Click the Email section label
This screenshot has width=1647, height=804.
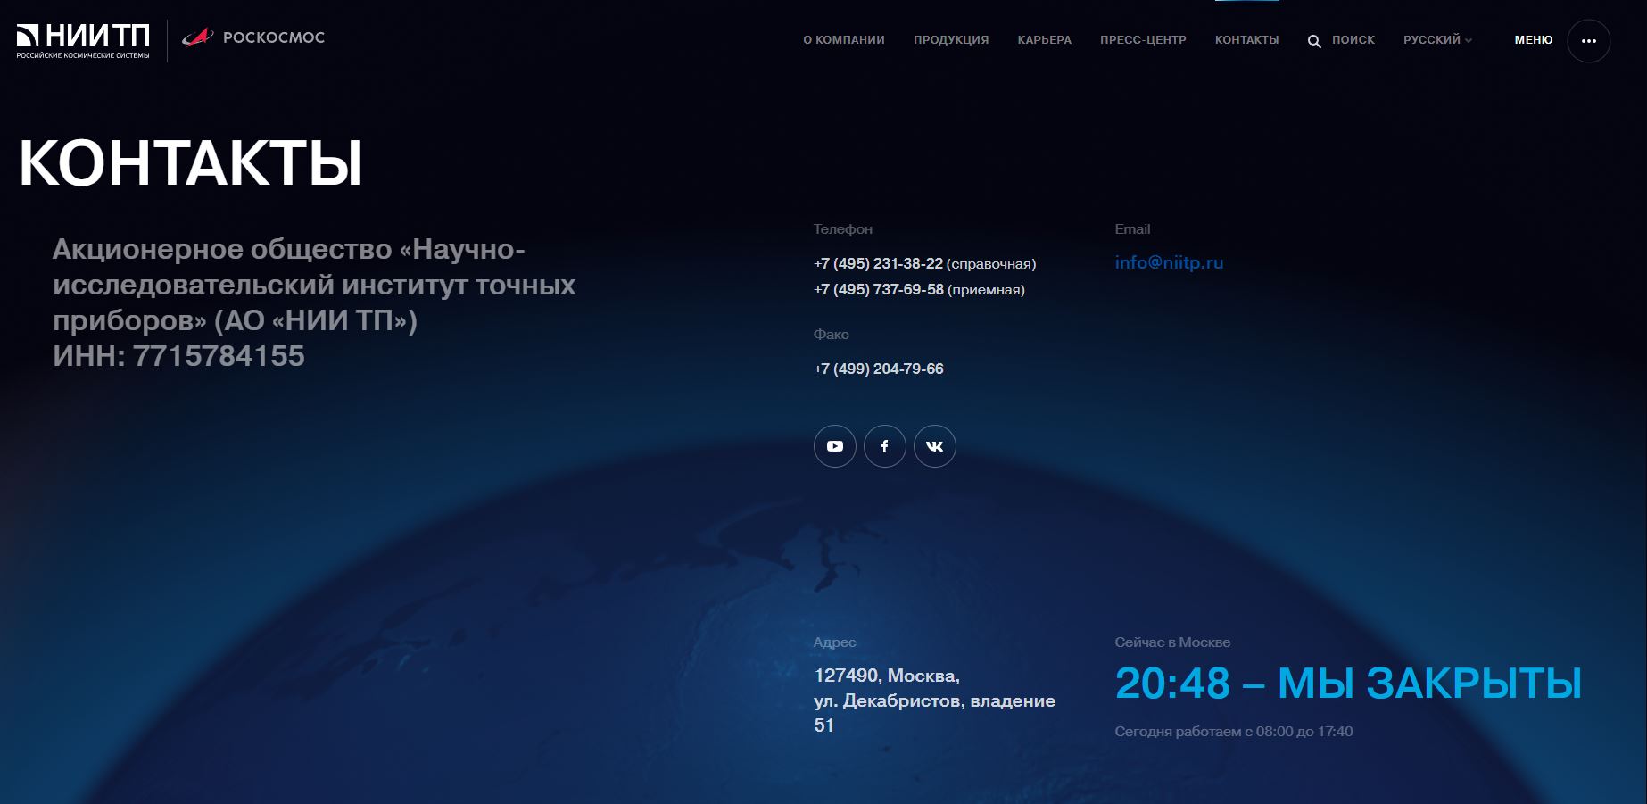(x=1132, y=229)
